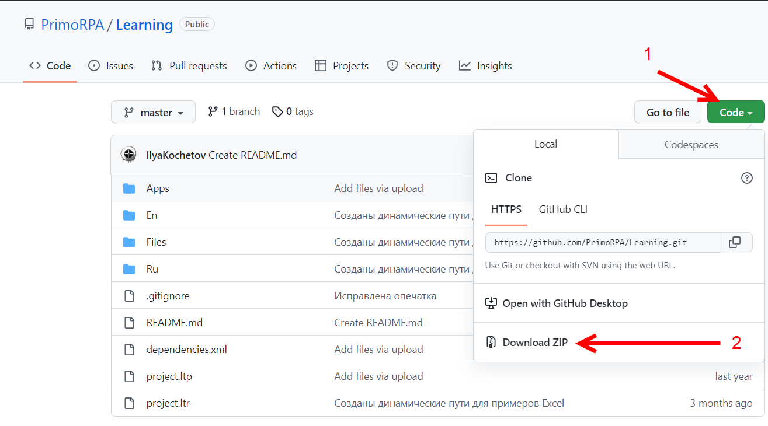View the 0 tags link
This screenshot has height=426, width=768.
point(293,111)
